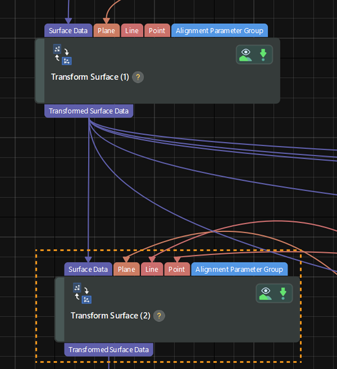Click the orange Plane port connector on the lower node
Viewport: 337px width, 369px height.
[x=126, y=269]
